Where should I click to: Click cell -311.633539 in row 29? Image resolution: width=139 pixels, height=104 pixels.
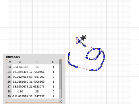click(20, 96)
